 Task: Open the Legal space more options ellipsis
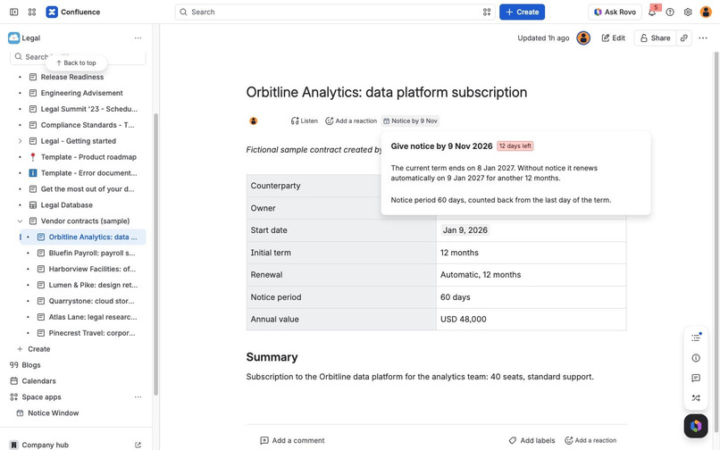(138, 38)
